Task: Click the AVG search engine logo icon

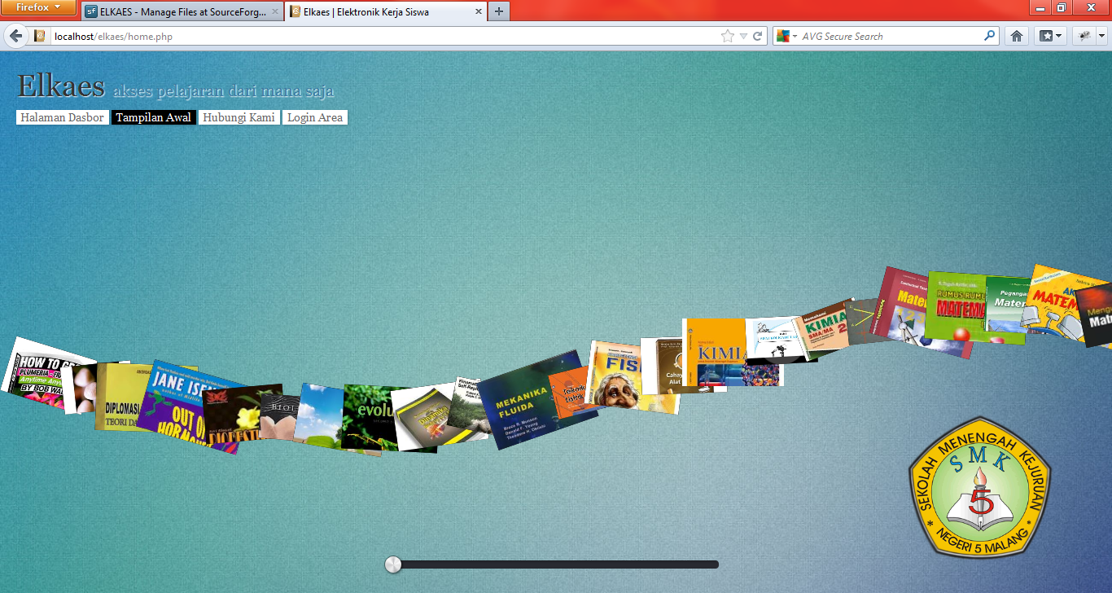Action: [783, 36]
